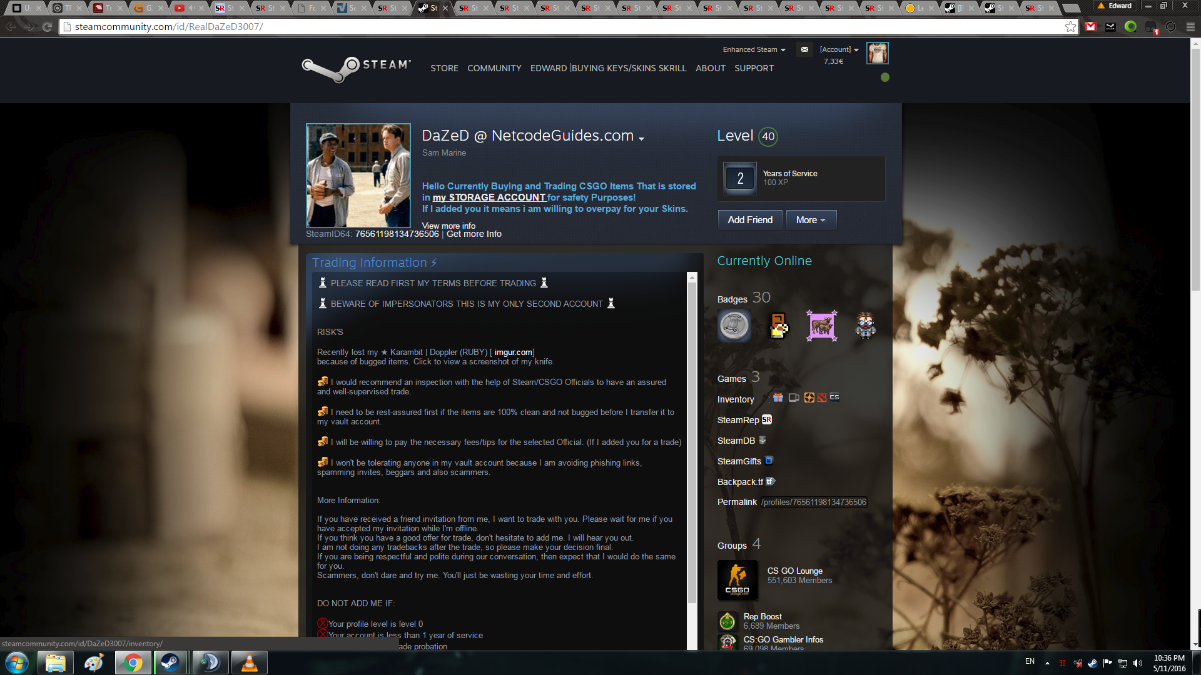Go to the COMMUNITY menu
Viewport: 1201px width, 675px height.
(x=494, y=68)
